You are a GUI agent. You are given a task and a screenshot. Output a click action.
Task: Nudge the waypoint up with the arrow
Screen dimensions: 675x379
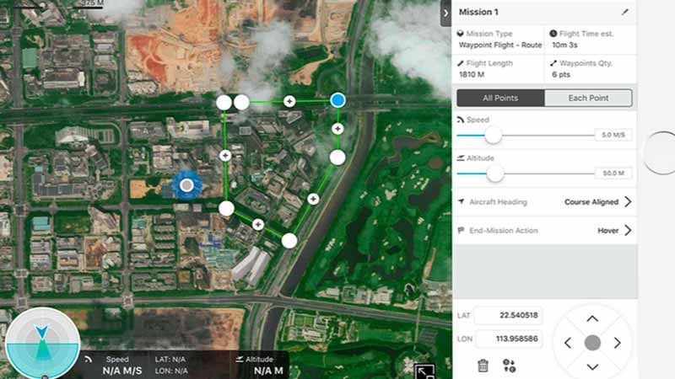592,318
